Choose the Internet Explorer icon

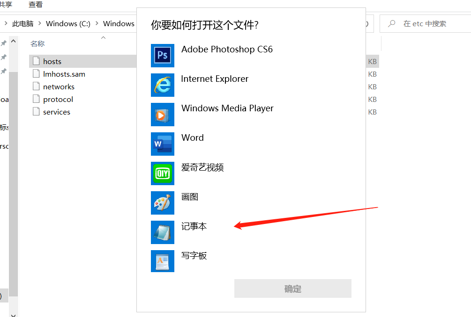(x=163, y=85)
